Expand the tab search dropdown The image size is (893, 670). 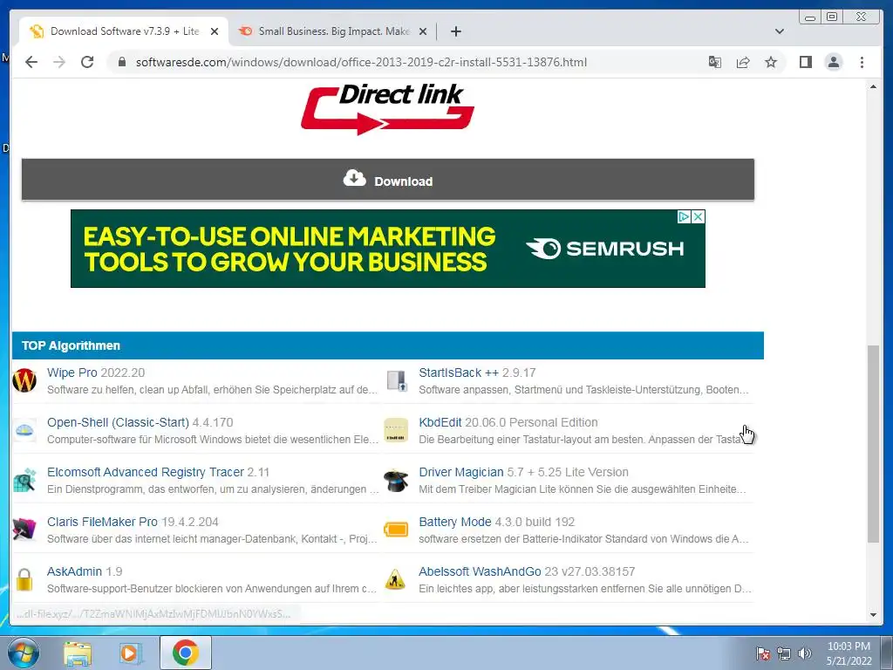click(779, 31)
